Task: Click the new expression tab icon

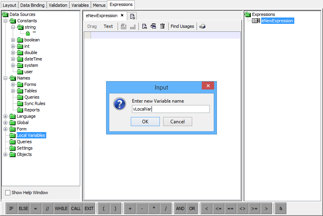Action: [133, 16]
